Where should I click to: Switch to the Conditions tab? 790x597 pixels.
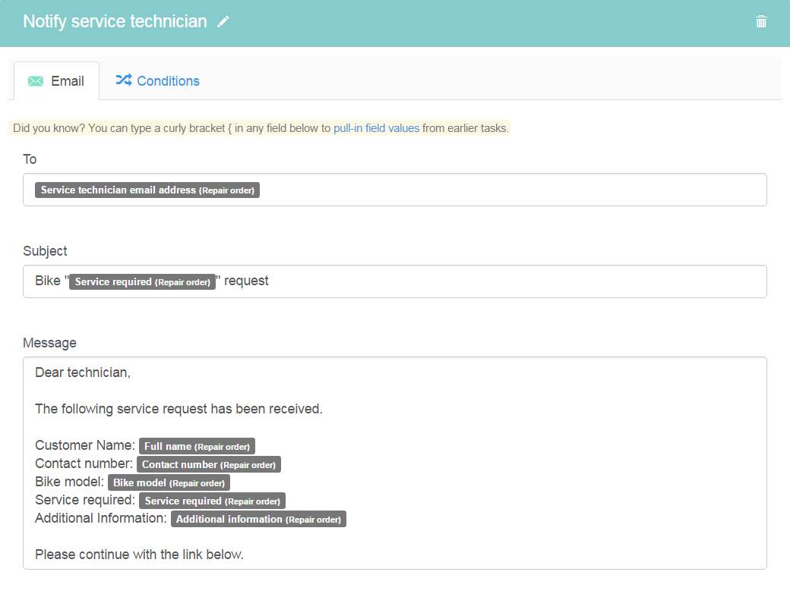(x=158, y=81)
